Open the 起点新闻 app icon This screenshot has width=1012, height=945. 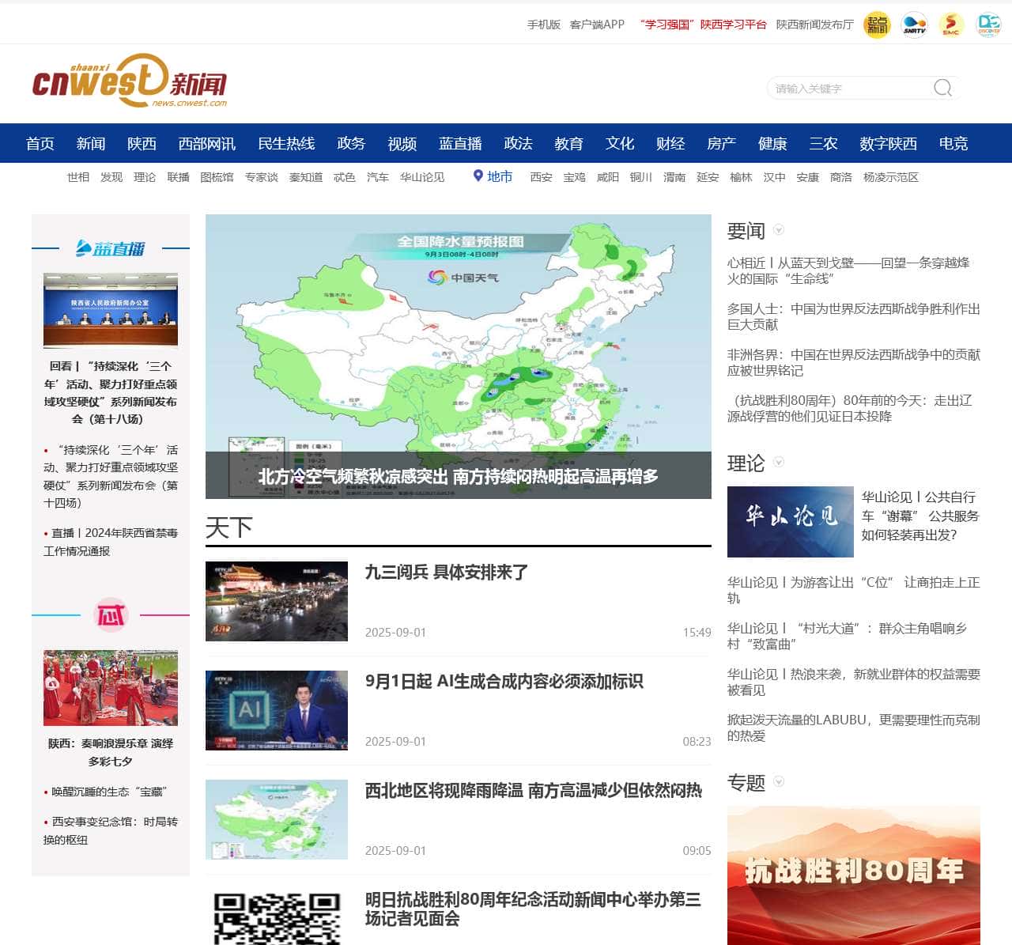click(876, 25)
